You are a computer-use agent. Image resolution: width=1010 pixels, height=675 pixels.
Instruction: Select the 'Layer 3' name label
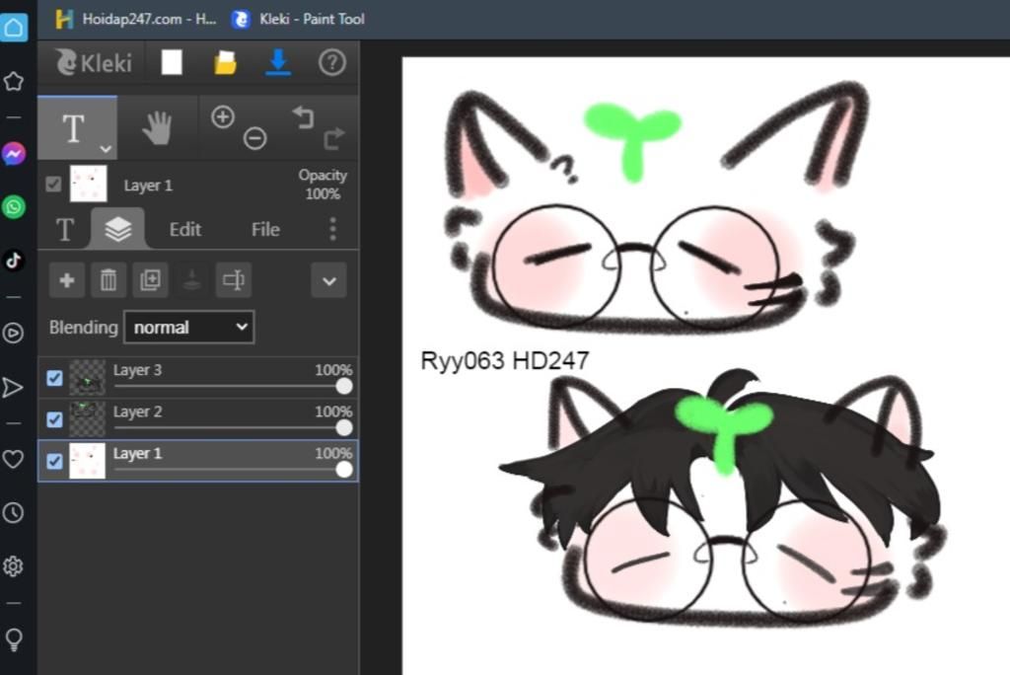[x=137, y=370]
